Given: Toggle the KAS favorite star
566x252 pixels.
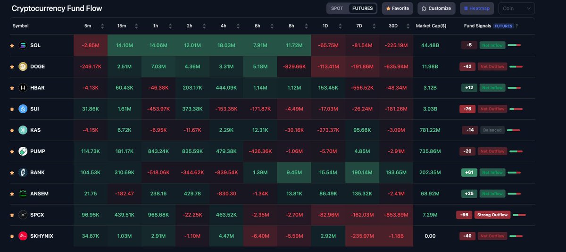Looking at the screenshot, I should (x=12, y=130).
